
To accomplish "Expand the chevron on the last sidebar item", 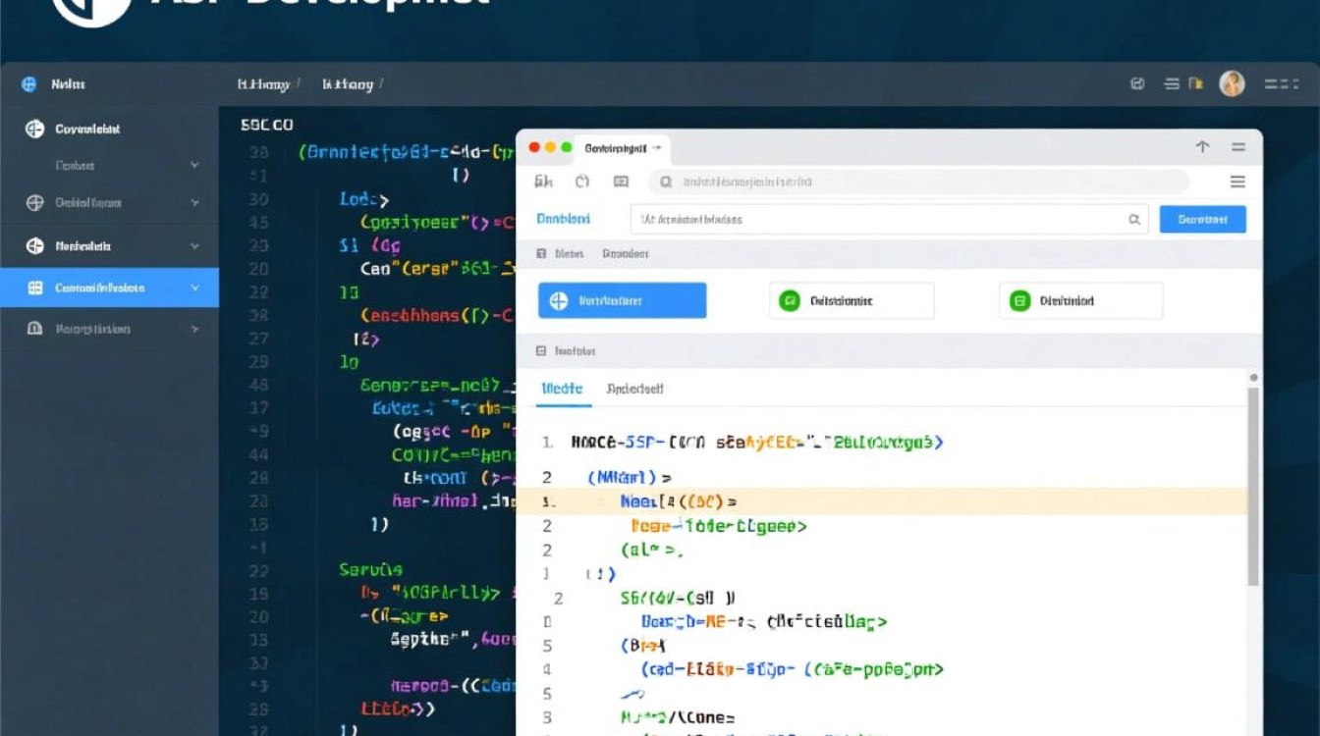I will pyautogui.click(x=194, y=330).
